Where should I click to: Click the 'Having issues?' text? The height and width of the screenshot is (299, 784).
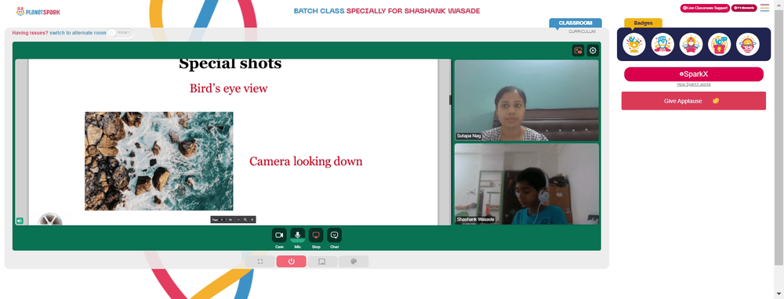point(30,33)
